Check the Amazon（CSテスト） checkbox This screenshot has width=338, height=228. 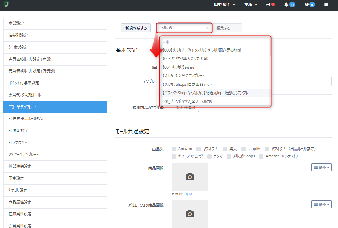[261, 156]
